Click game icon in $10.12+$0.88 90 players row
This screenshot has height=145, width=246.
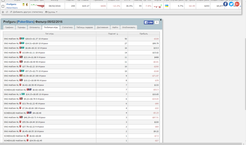21,80
